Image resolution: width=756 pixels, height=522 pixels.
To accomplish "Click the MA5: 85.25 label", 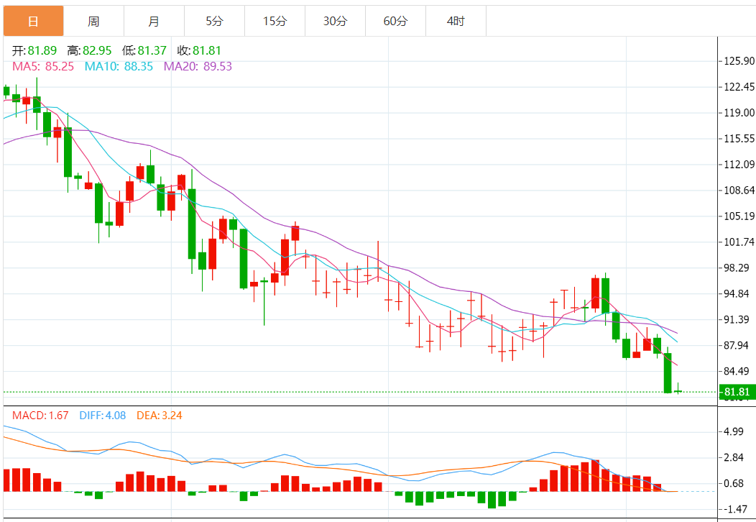I will (43, 66).
